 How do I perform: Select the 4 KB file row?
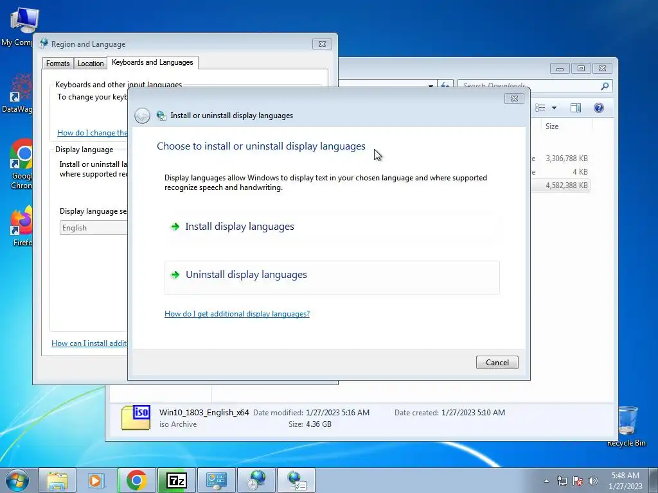click(x=560, y=172)
